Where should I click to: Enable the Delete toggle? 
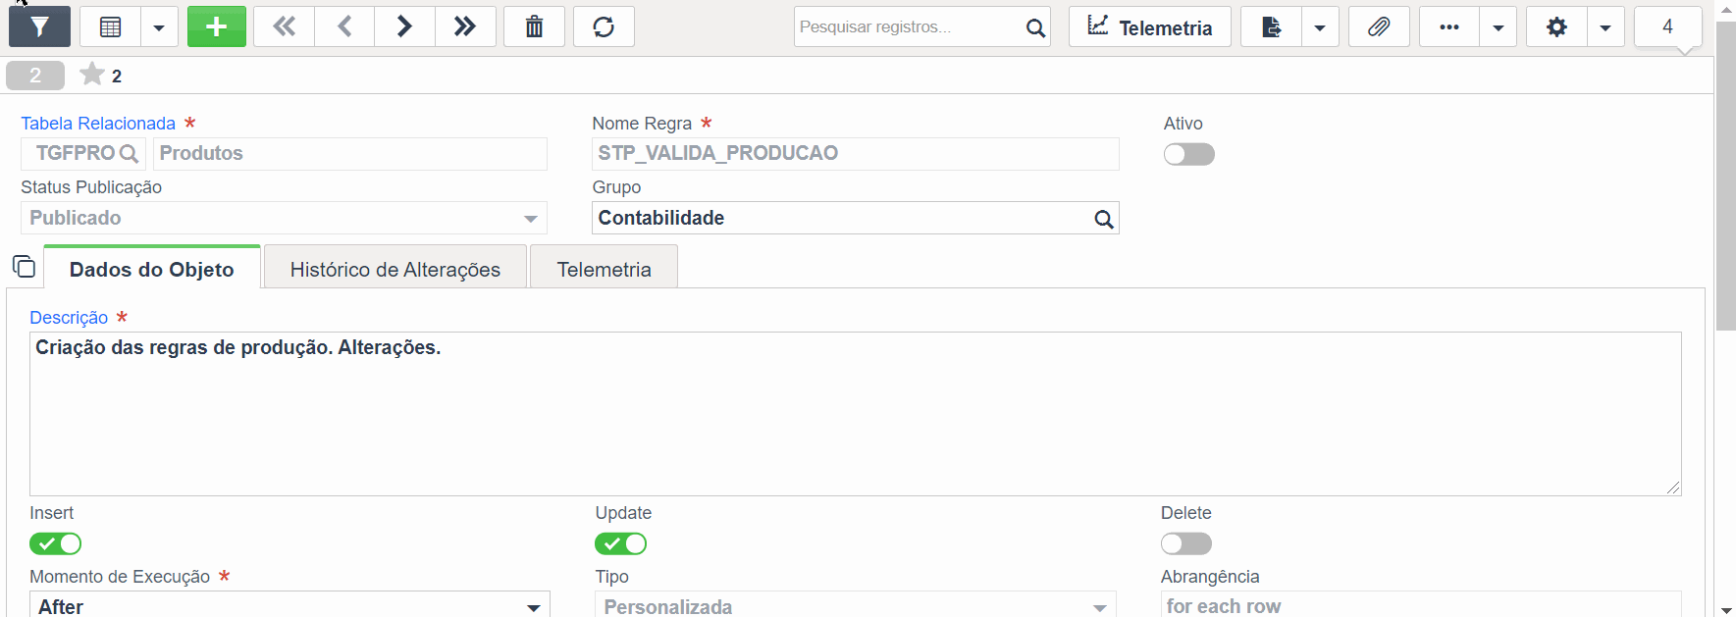1186,543
